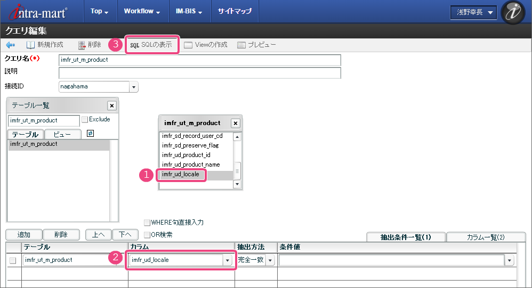Open the 抽出方法 dropdown showing 完全一致

(270, 260)
